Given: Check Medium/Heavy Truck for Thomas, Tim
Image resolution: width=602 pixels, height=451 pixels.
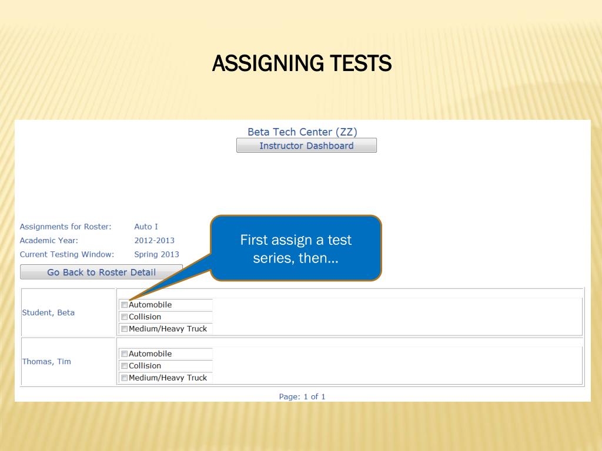Looking at the screenshot, I should click(x=123, y=378).
